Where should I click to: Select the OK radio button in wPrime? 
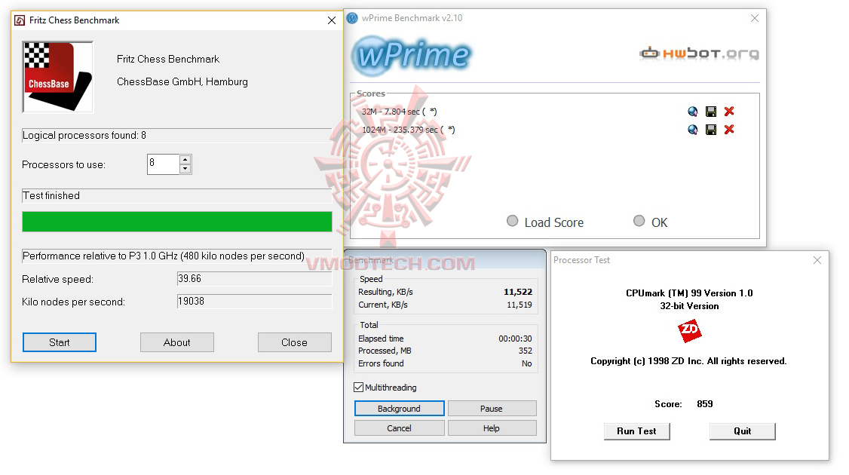639,221
